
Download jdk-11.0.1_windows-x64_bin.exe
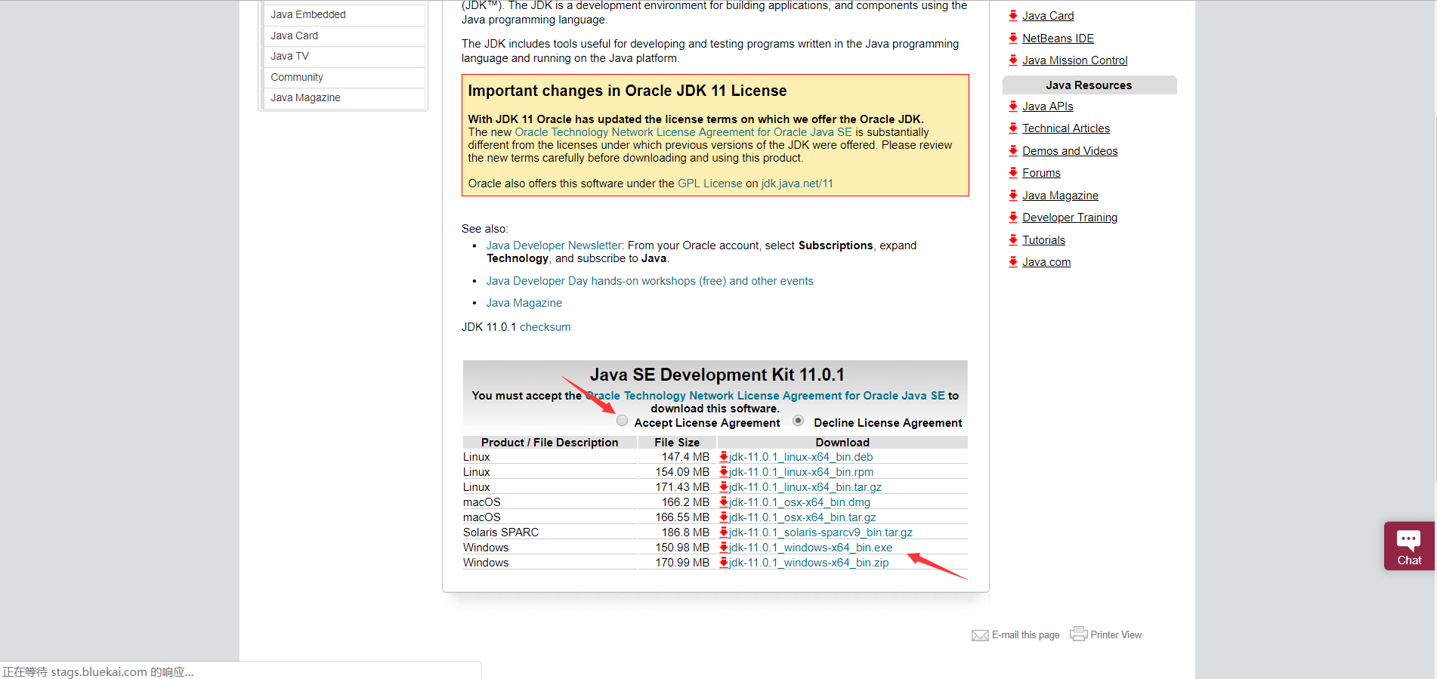pyautogui.click(x=811, y=548)
